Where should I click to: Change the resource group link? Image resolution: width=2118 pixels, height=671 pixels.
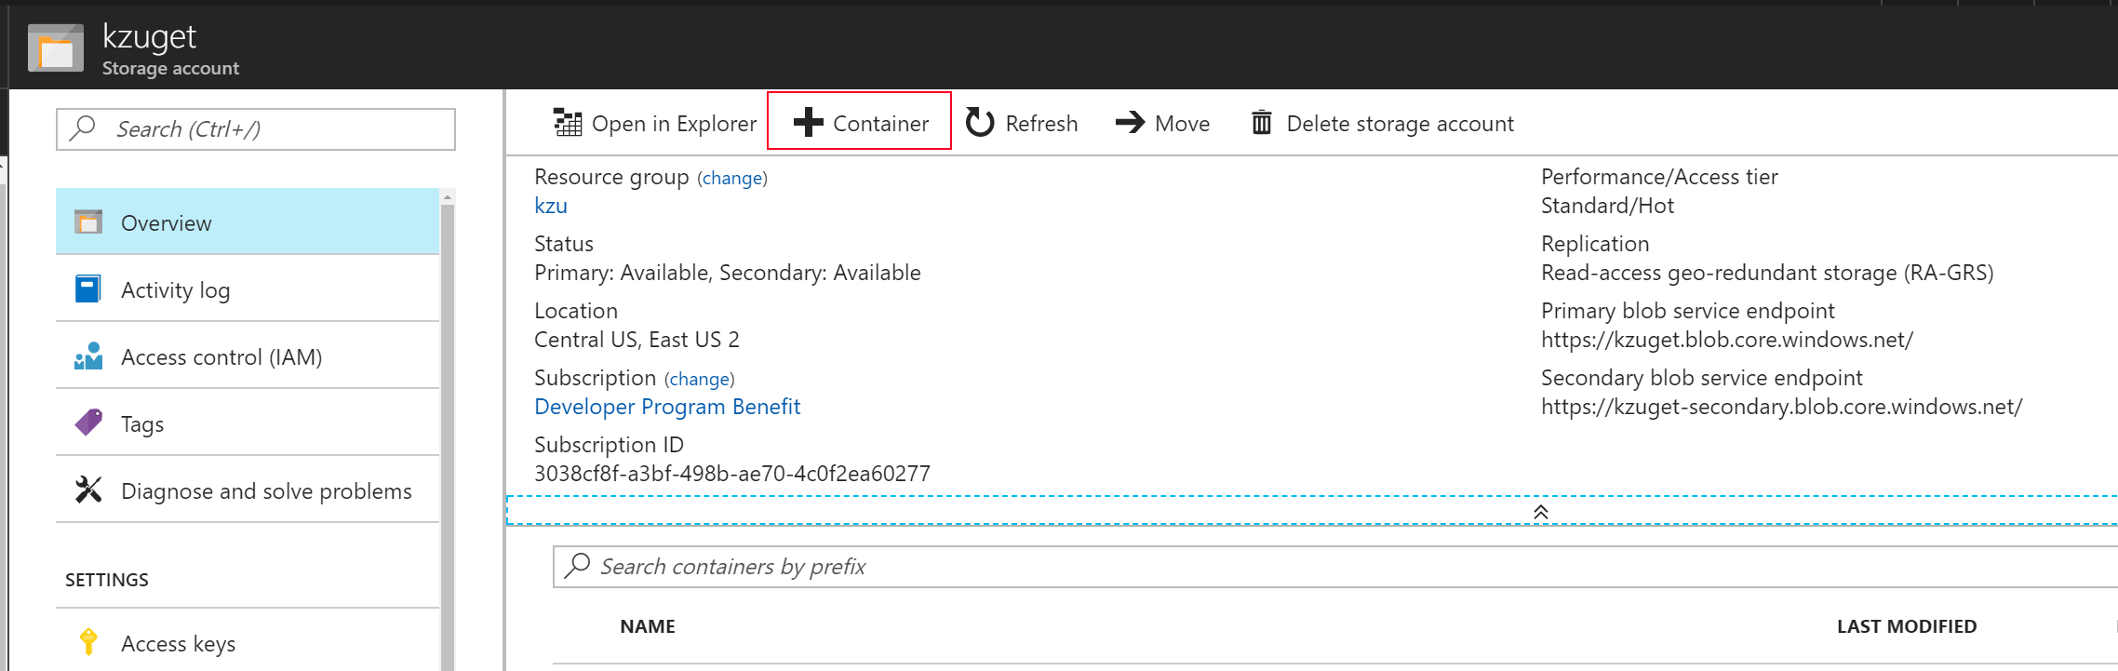pyautogui.click(x=732, y=178)
